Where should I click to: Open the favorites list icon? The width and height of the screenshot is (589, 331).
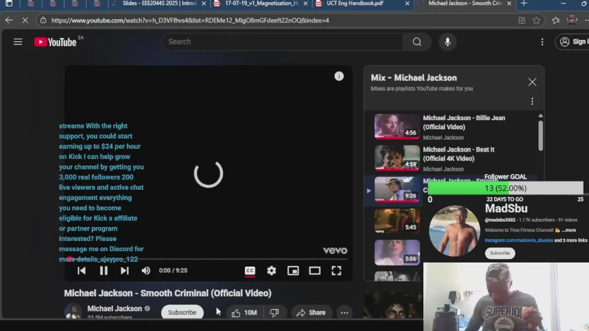point(556,20)
